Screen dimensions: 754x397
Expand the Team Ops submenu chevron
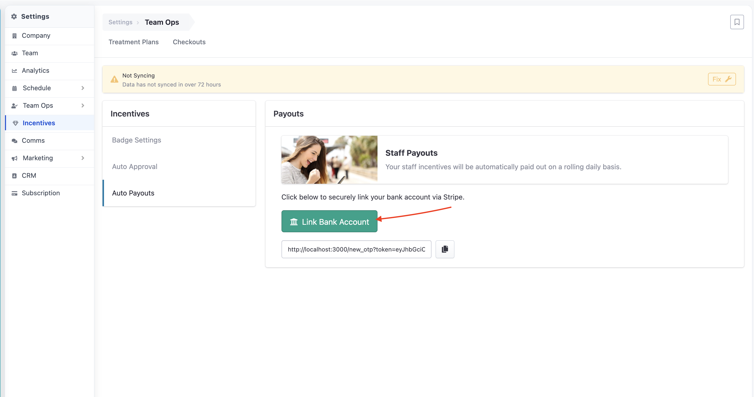pos(82,105)
